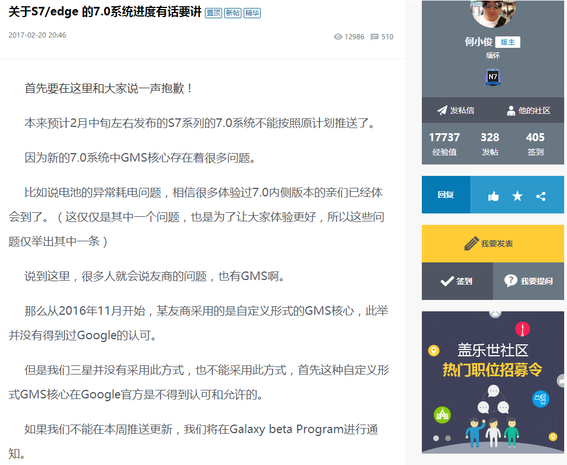567x465 pixels.
Task: Open the 盖乐世社区 热门职位招募令 banner
Action: coord(493,382)
